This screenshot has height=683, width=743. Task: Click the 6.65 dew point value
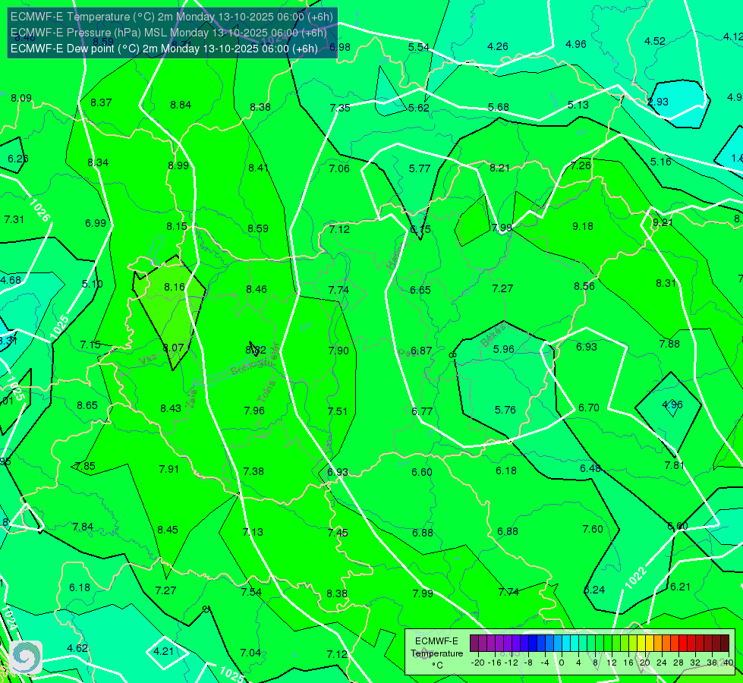click(420, 290)
